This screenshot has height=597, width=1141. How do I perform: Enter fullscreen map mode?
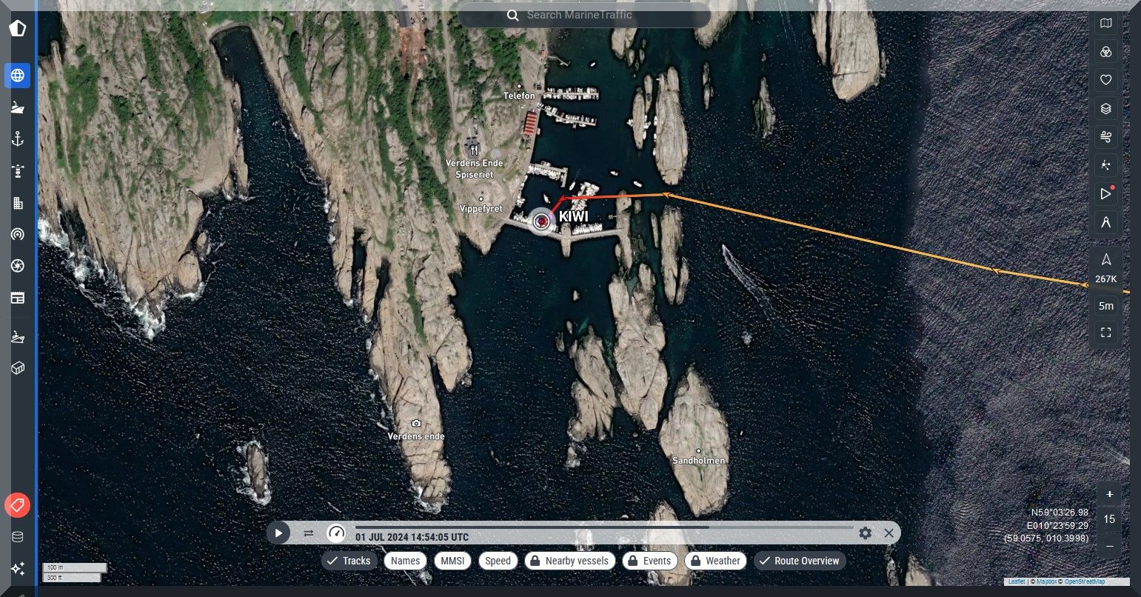tap(1105, 333)
